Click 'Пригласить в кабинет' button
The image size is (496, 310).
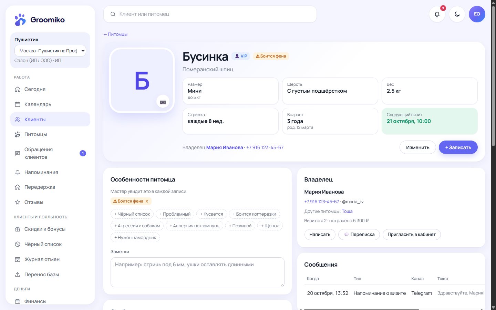412,235
